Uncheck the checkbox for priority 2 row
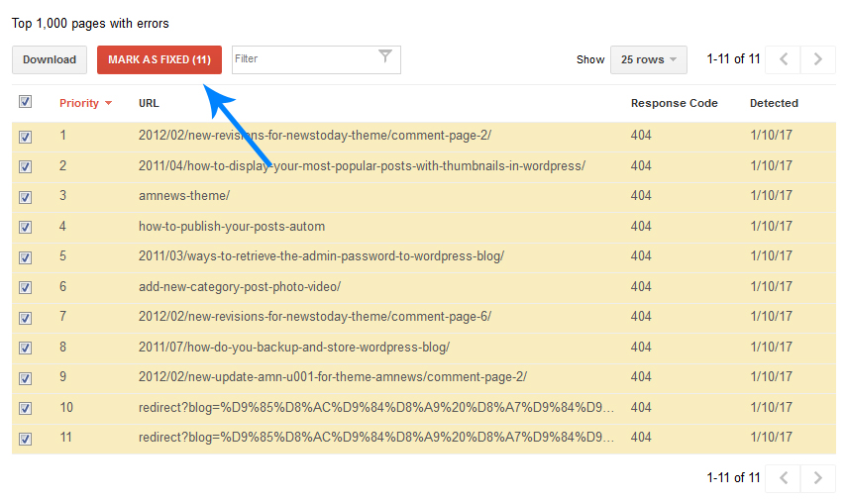This screenshot has width=846, height=500. (x=25, y=166)
